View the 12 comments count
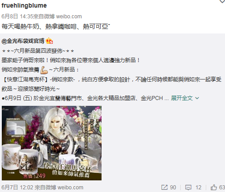 tap(199, 188)
